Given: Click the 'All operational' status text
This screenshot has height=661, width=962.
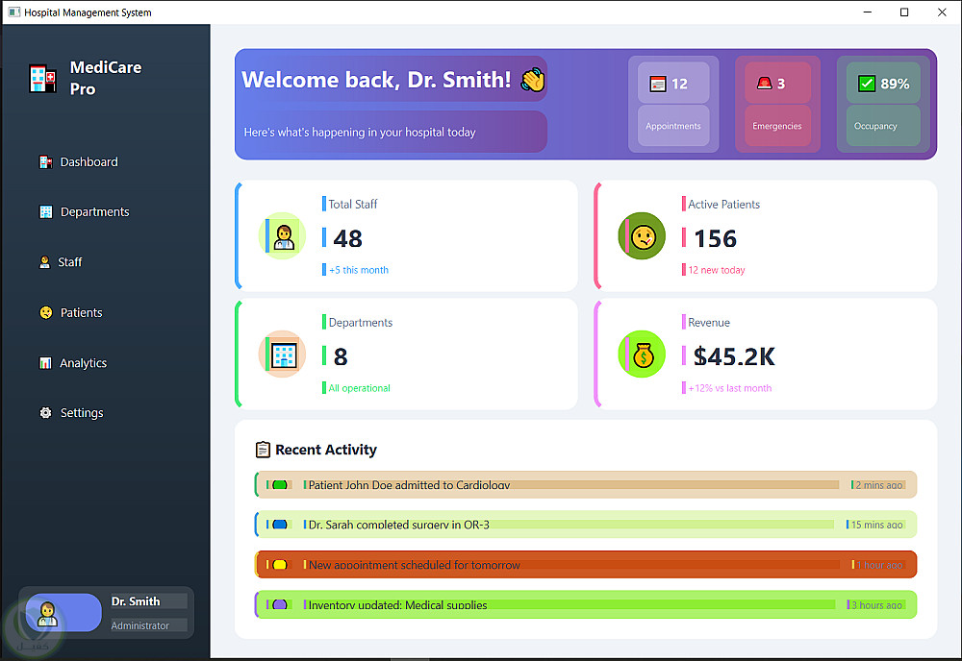Looking at the screenshot, I should pos(360,388).
